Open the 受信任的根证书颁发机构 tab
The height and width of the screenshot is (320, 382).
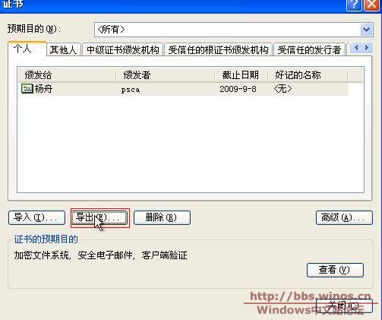pyautogui.click(x=218, y=49)
